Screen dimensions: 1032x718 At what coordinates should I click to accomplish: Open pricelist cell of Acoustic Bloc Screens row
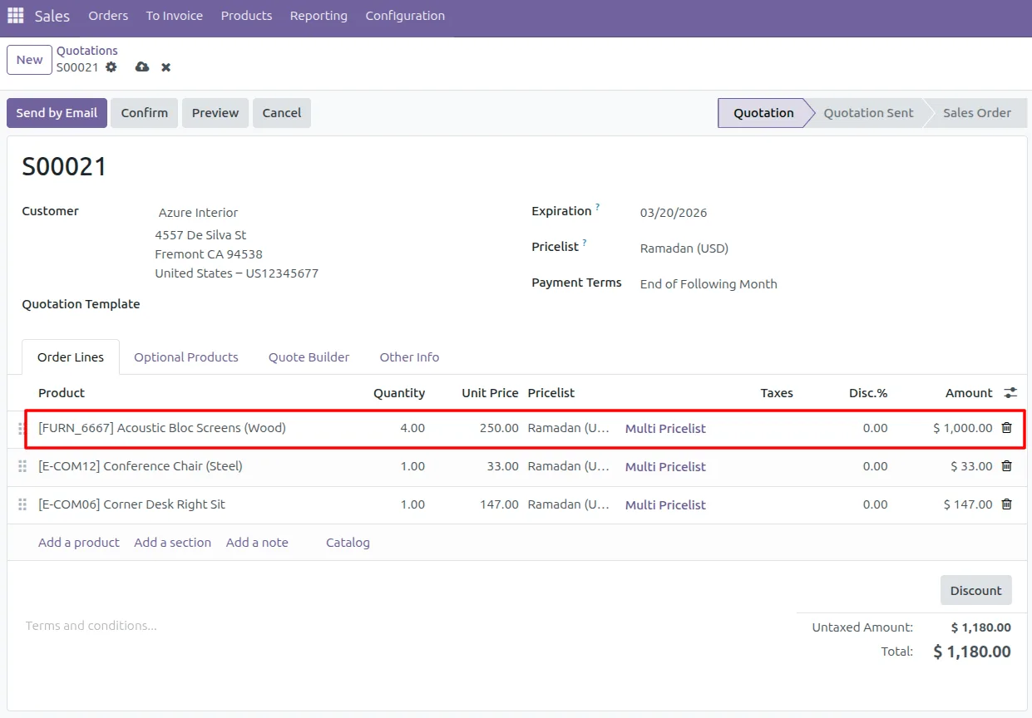pos(570,429)
